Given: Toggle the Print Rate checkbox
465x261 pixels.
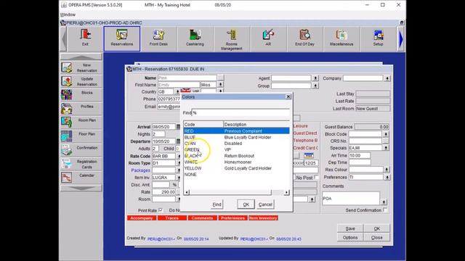Looking at the screenshot, I should point(161,210).
